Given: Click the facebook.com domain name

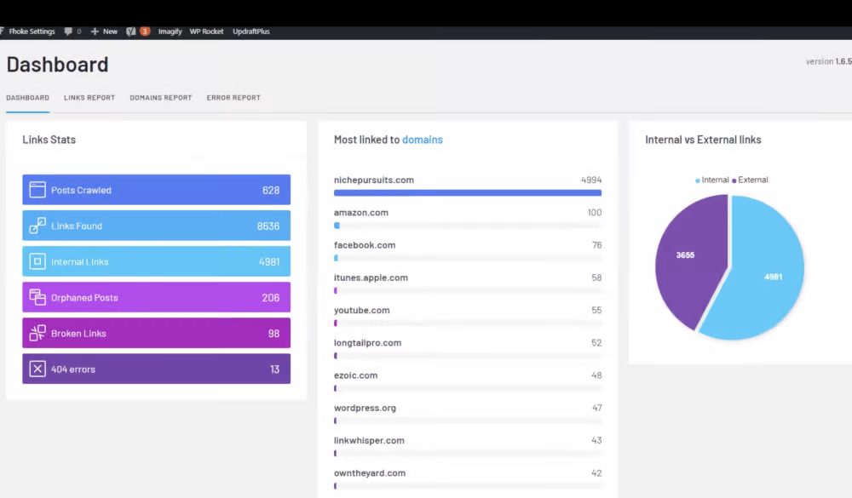Looking at the screenshot, I should [x=365, y=245].
